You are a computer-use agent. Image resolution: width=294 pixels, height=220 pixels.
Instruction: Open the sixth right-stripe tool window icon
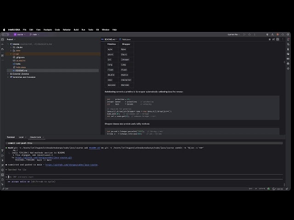288,64
